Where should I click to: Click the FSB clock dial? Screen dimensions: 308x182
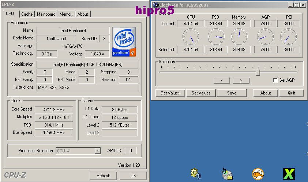coord(216,36)
